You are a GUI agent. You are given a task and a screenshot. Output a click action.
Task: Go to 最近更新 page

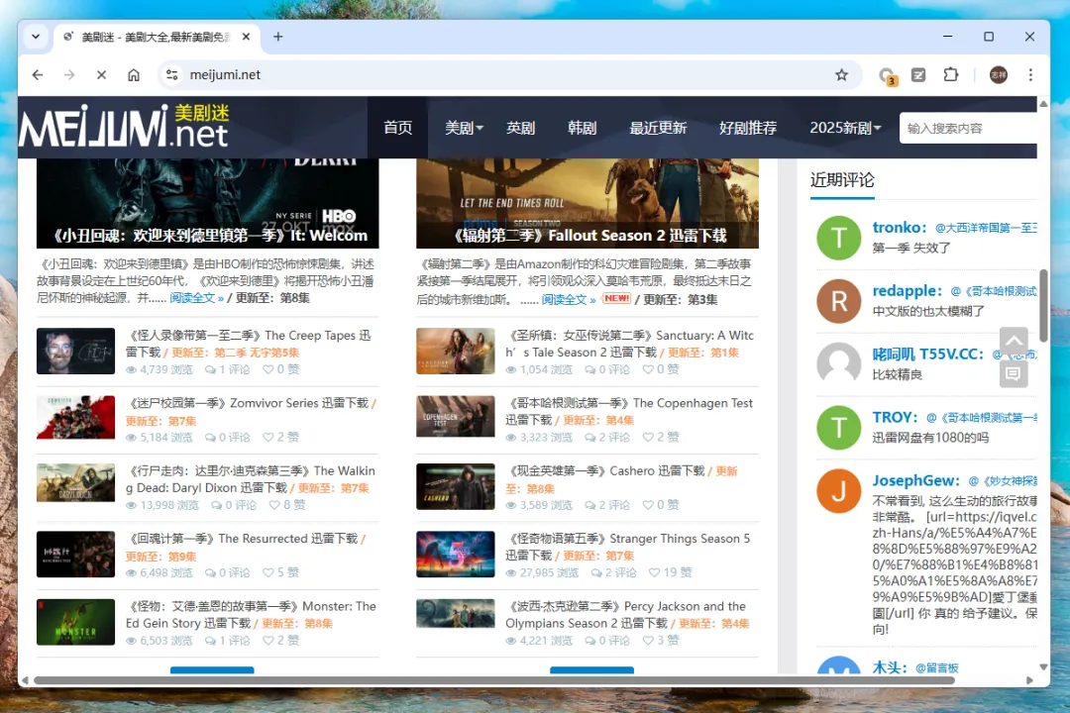click(658, 128)
